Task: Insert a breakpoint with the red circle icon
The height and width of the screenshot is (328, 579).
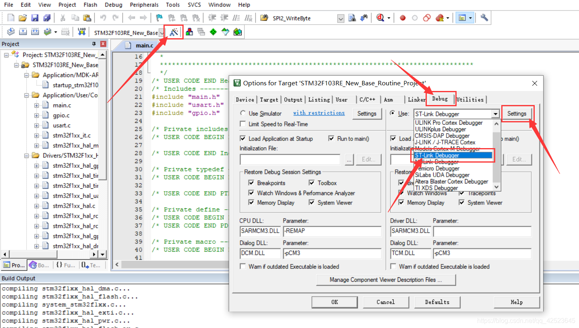Action: (403, 18)
